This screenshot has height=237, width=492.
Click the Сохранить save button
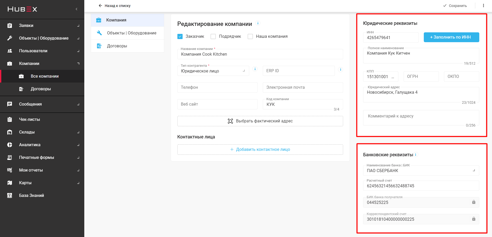click(455, 6)
